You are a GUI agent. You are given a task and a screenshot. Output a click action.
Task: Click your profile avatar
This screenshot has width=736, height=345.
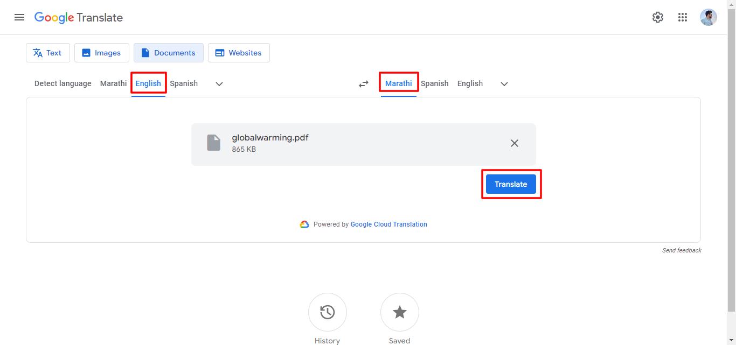click(709, 17)
